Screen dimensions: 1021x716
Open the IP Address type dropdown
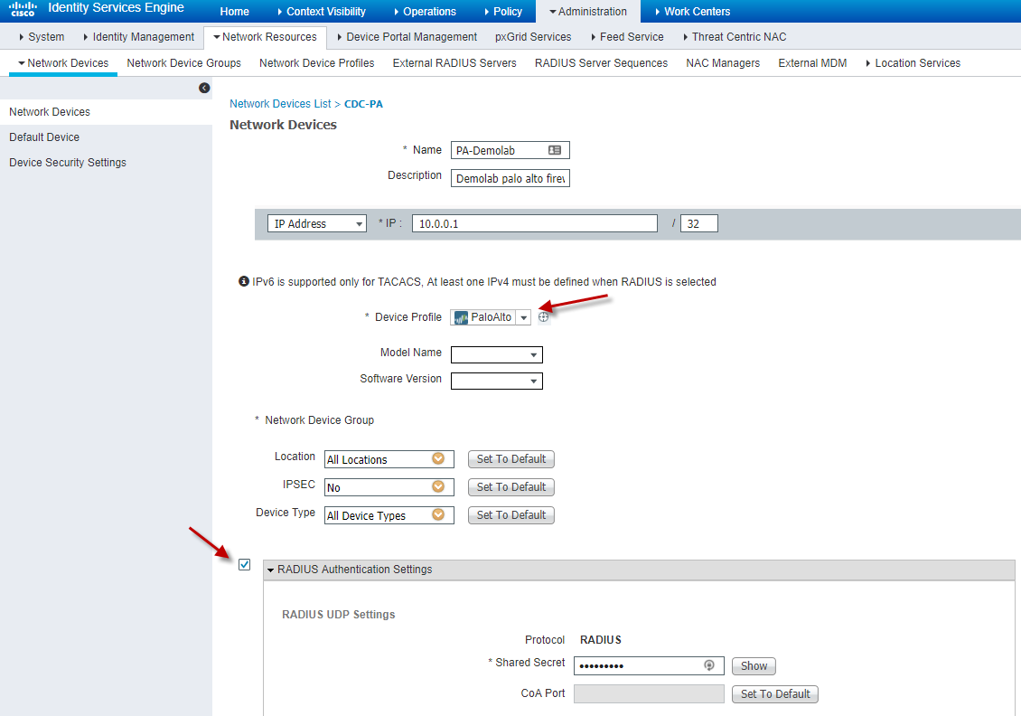click(317, 223)
